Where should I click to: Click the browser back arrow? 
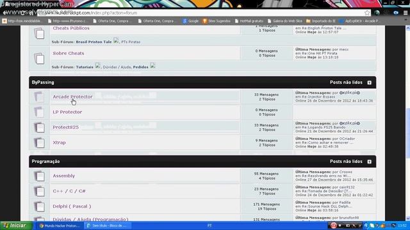click(4, 13)
